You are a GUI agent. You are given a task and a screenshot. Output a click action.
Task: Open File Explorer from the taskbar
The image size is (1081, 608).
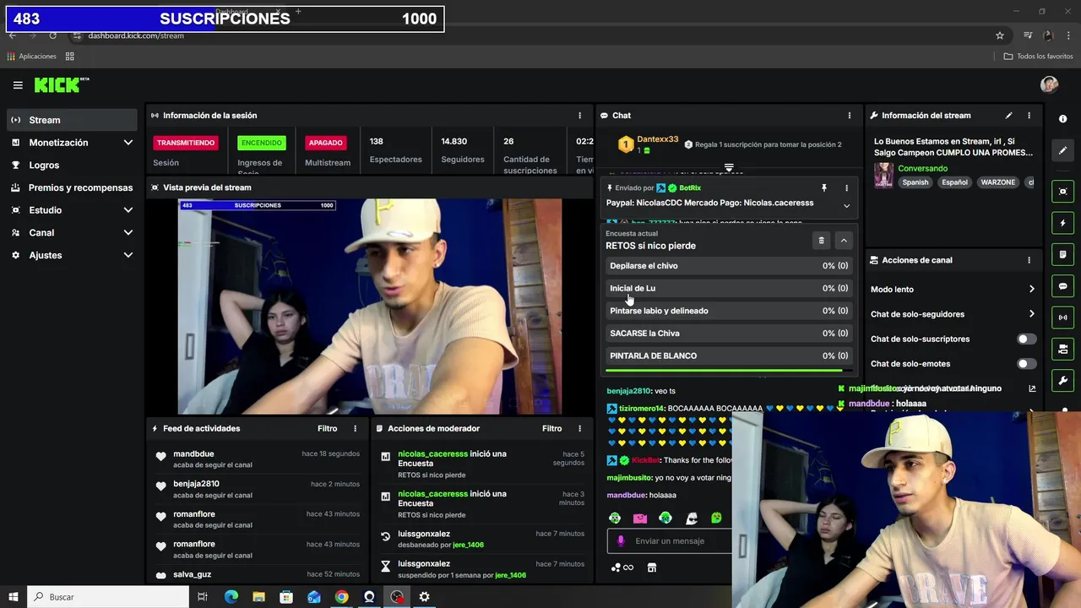coord(258,597)
